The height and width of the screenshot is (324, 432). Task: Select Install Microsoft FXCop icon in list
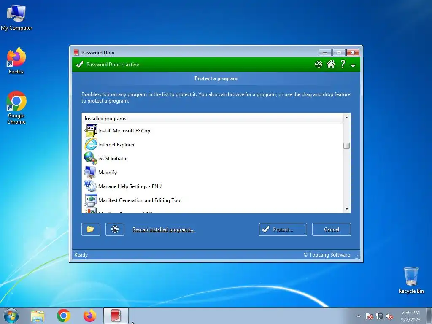(x=91, y=131)
